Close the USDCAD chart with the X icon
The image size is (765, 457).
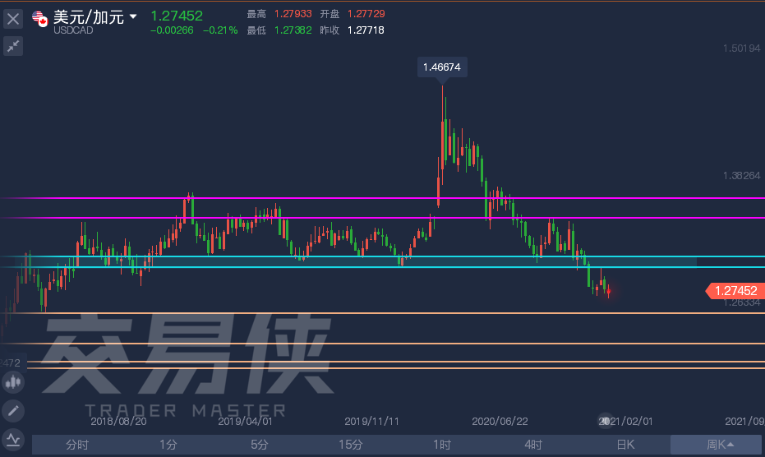[13, 17]
